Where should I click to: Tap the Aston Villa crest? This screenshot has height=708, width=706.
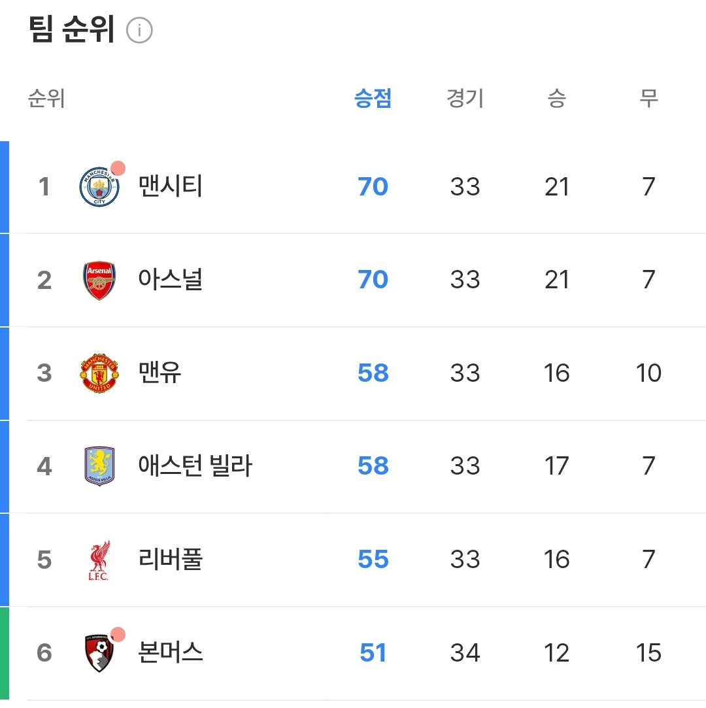[99, 467]
